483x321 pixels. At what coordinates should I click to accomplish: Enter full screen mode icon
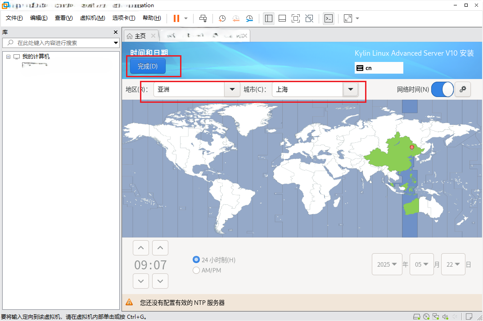click(x=296, y=18)
